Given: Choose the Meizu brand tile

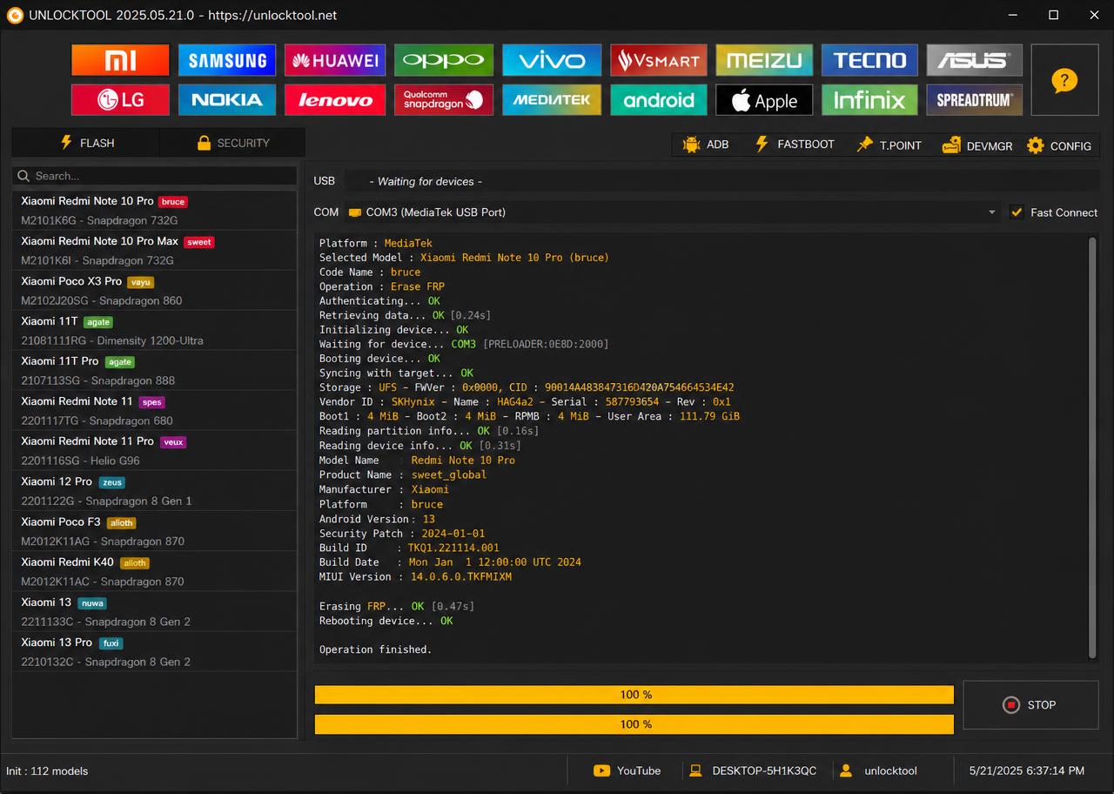Looking at the screenshot, I should (764, 60).
